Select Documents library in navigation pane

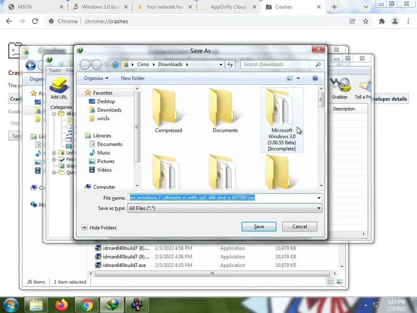[x=110, y=144]
